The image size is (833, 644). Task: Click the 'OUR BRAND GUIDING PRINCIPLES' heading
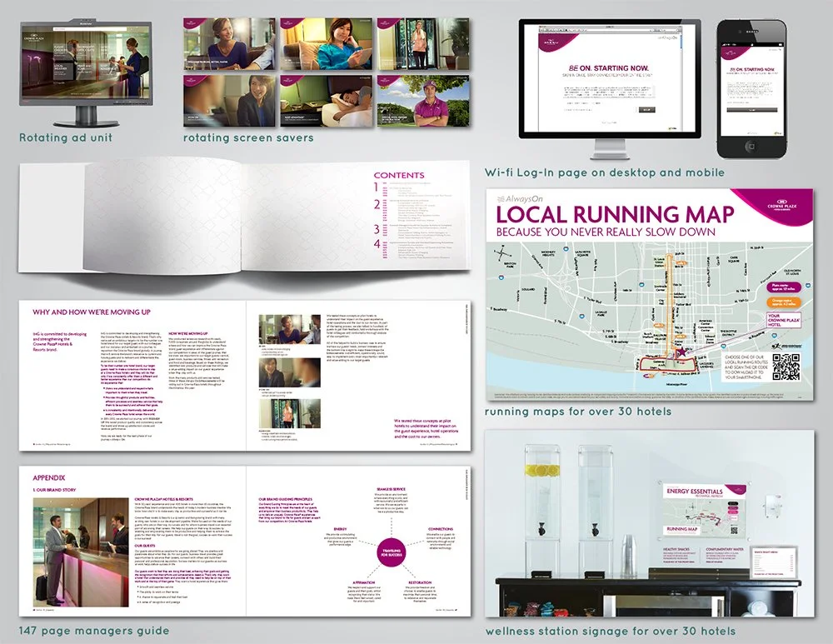[285, 500]
